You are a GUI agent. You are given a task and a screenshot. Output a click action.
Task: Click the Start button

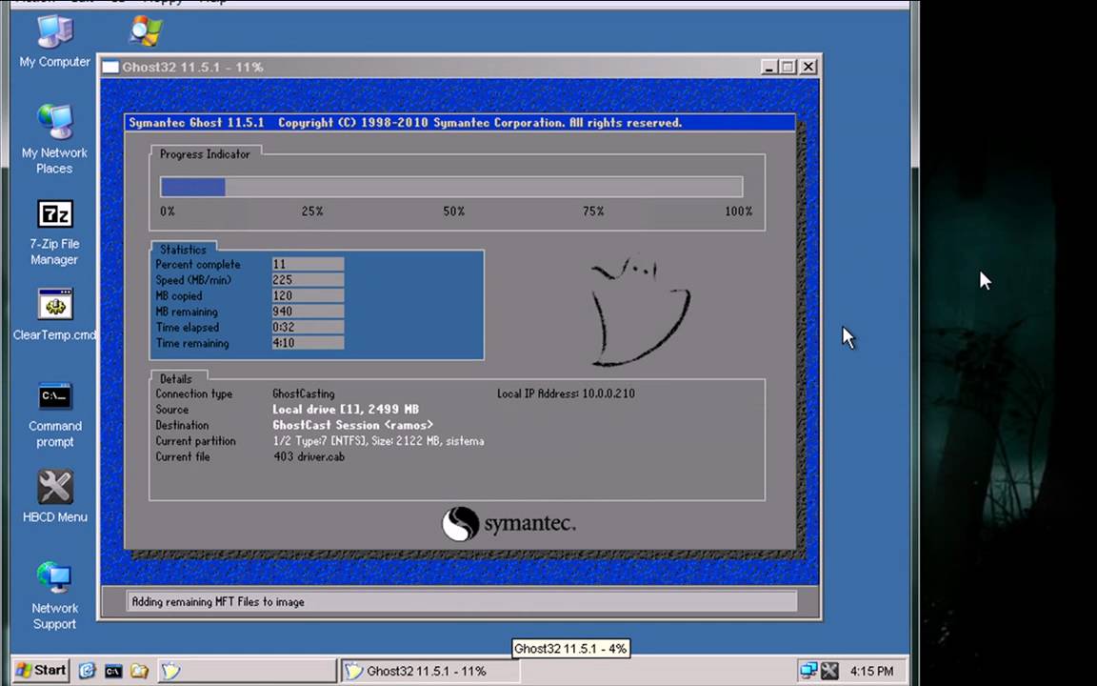[x=41, y=670]
